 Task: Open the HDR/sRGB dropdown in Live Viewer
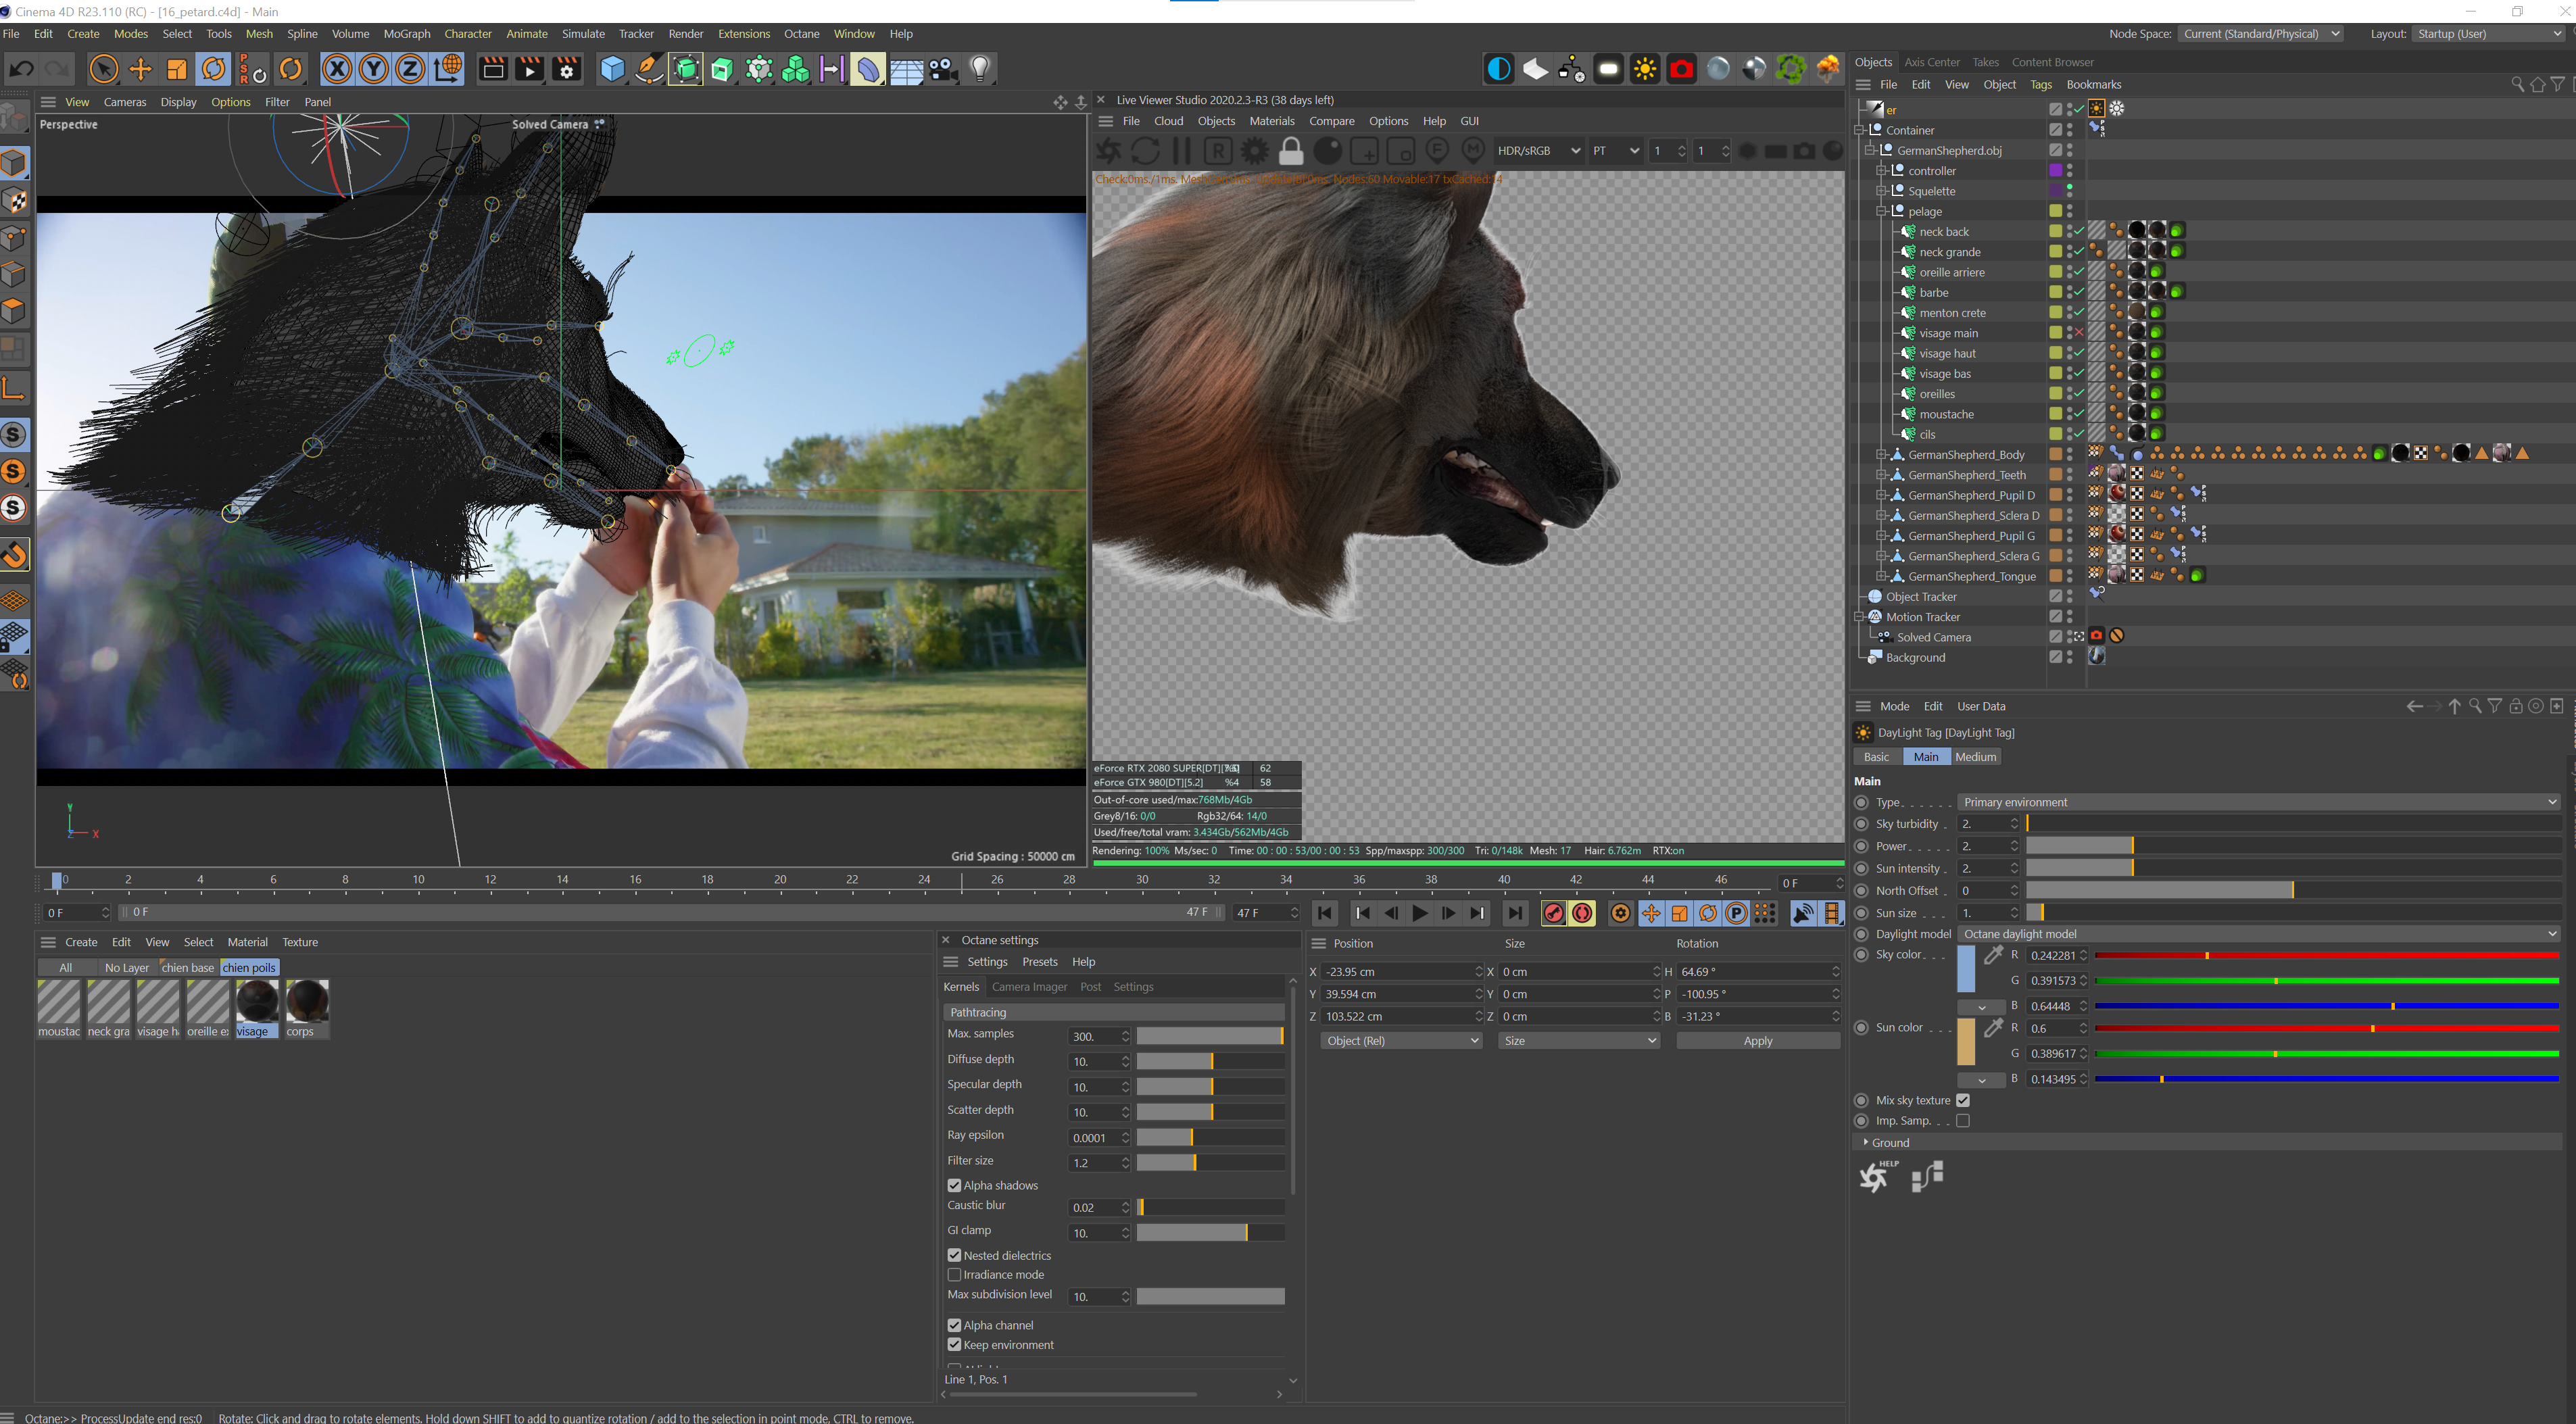coord(1538,151)
